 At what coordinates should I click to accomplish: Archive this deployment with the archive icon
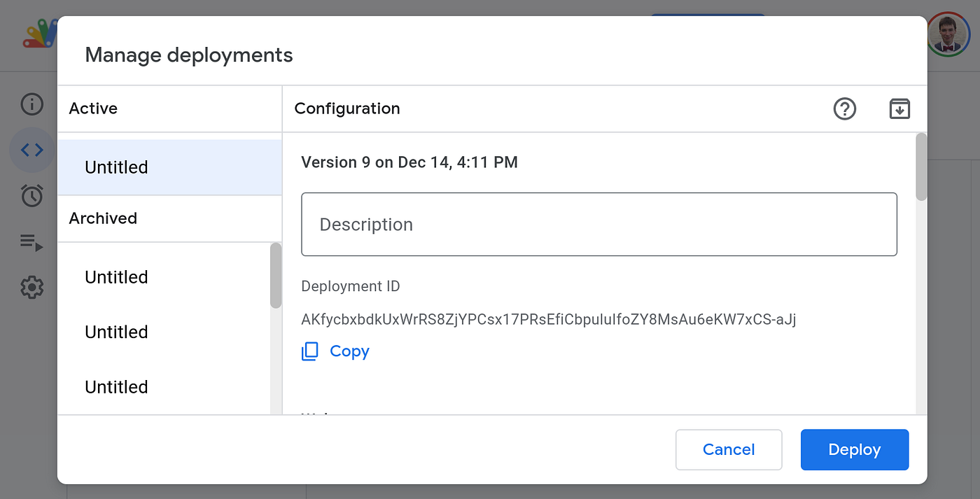coord(899,109)
